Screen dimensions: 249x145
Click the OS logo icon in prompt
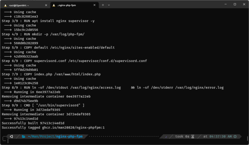11,137
